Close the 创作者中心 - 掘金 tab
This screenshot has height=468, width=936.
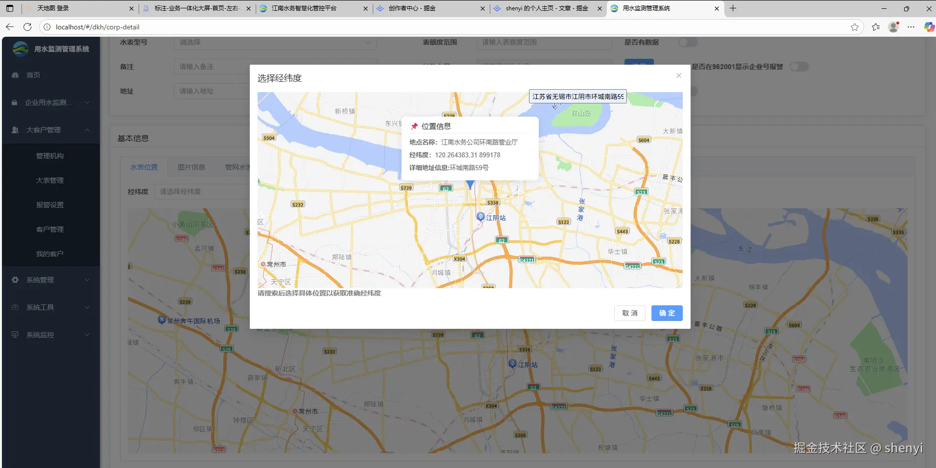coord(482,8)
